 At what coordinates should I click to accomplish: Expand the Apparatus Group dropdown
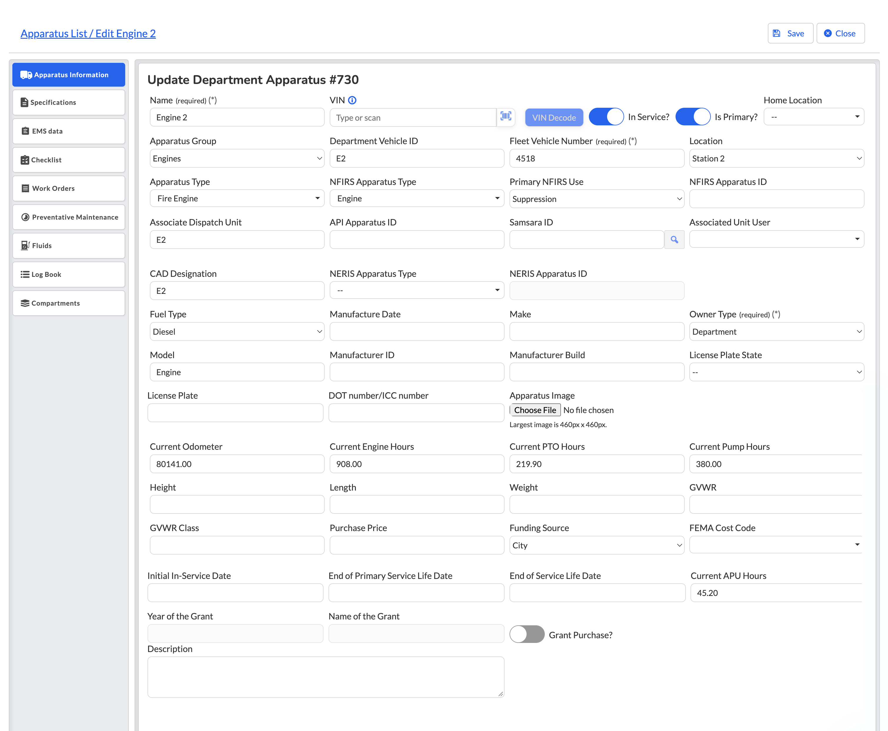click(x=237, y=158)
